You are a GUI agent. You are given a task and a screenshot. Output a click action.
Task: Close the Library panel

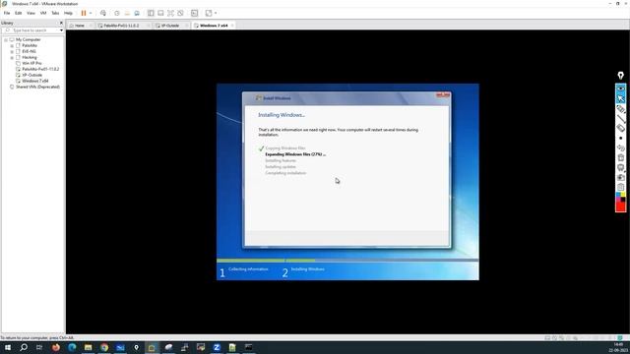(61, 23)
